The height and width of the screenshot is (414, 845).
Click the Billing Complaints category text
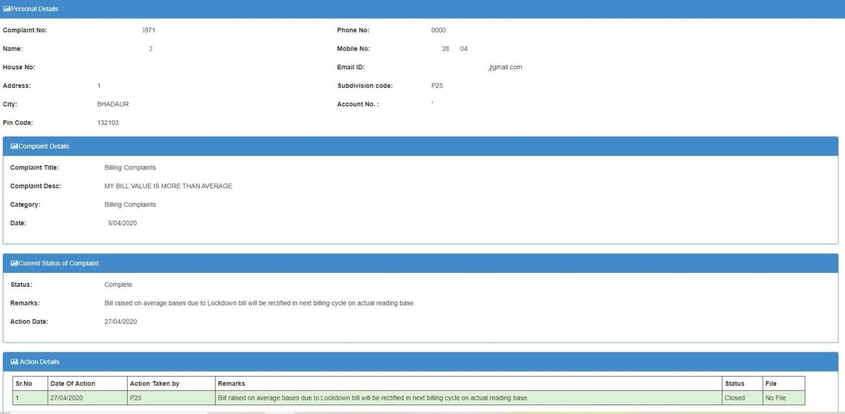coord(130,204)
